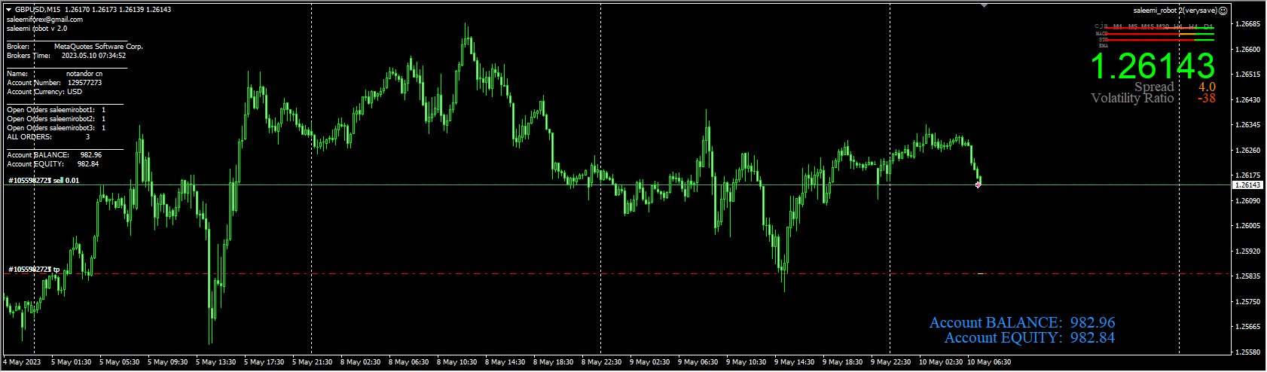Click the '9 May 14:30' label on the time axis
Screen dimensions: 1267x372
pyautogui.click(x=795, y=362)
